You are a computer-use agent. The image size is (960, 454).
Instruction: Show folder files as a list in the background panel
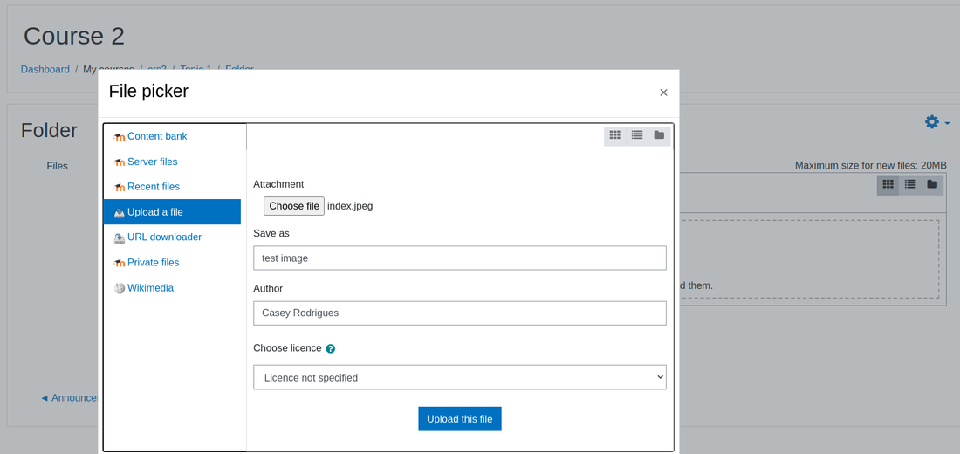[x=909, y=184]
